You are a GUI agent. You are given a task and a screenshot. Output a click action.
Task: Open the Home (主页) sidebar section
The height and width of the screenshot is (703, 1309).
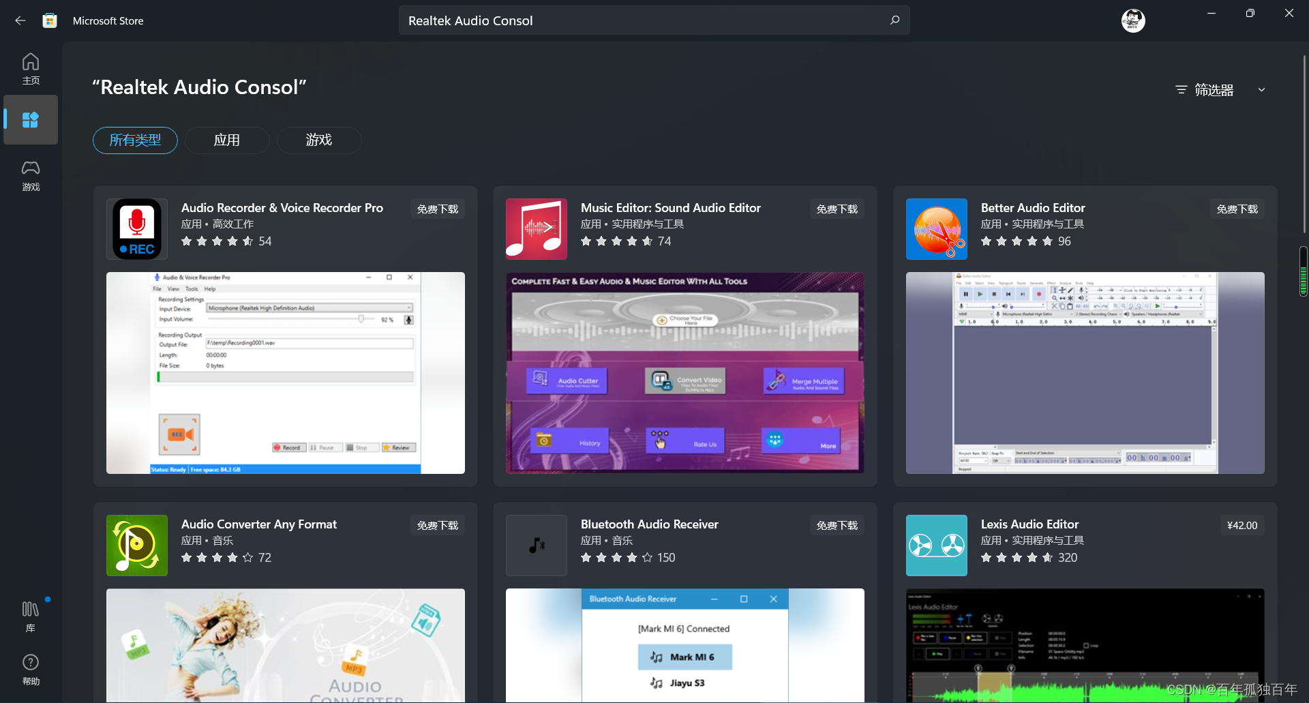[x=31, y=69]
